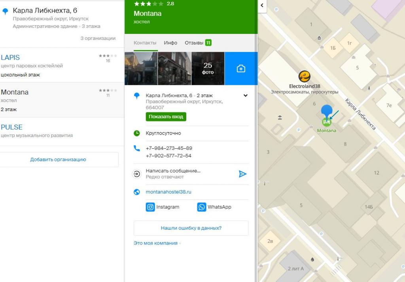Image resolution: width=405 pixels, height=282 pixels.
Task: Click the Нашли ошибку в данных button
Action: [191, 228]
